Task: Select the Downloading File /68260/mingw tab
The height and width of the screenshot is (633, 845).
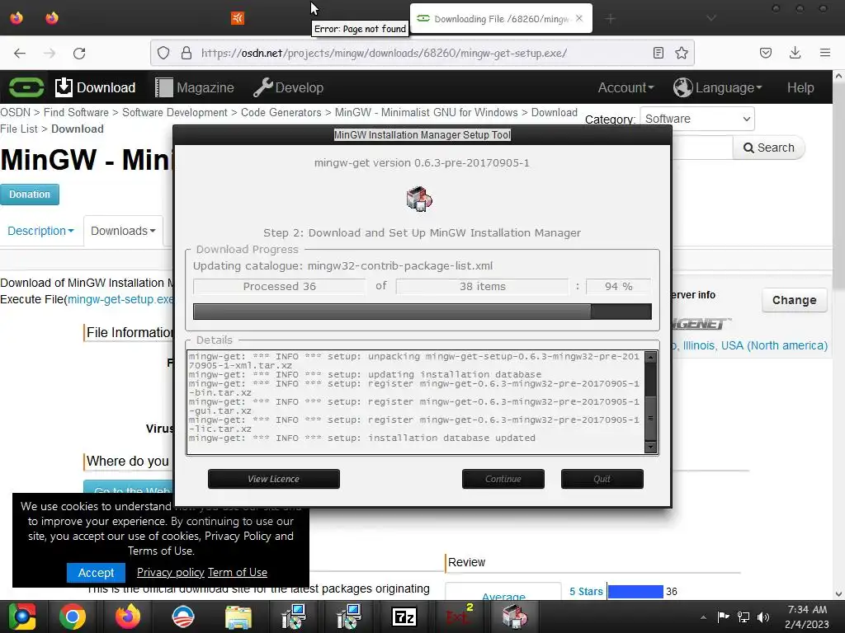Action: [501, 19]
